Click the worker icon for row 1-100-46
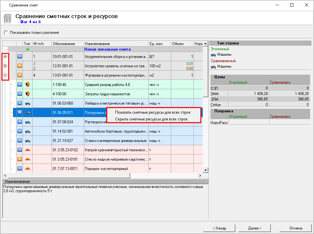Viewport: 314px width, 234px height. (28, 84)
